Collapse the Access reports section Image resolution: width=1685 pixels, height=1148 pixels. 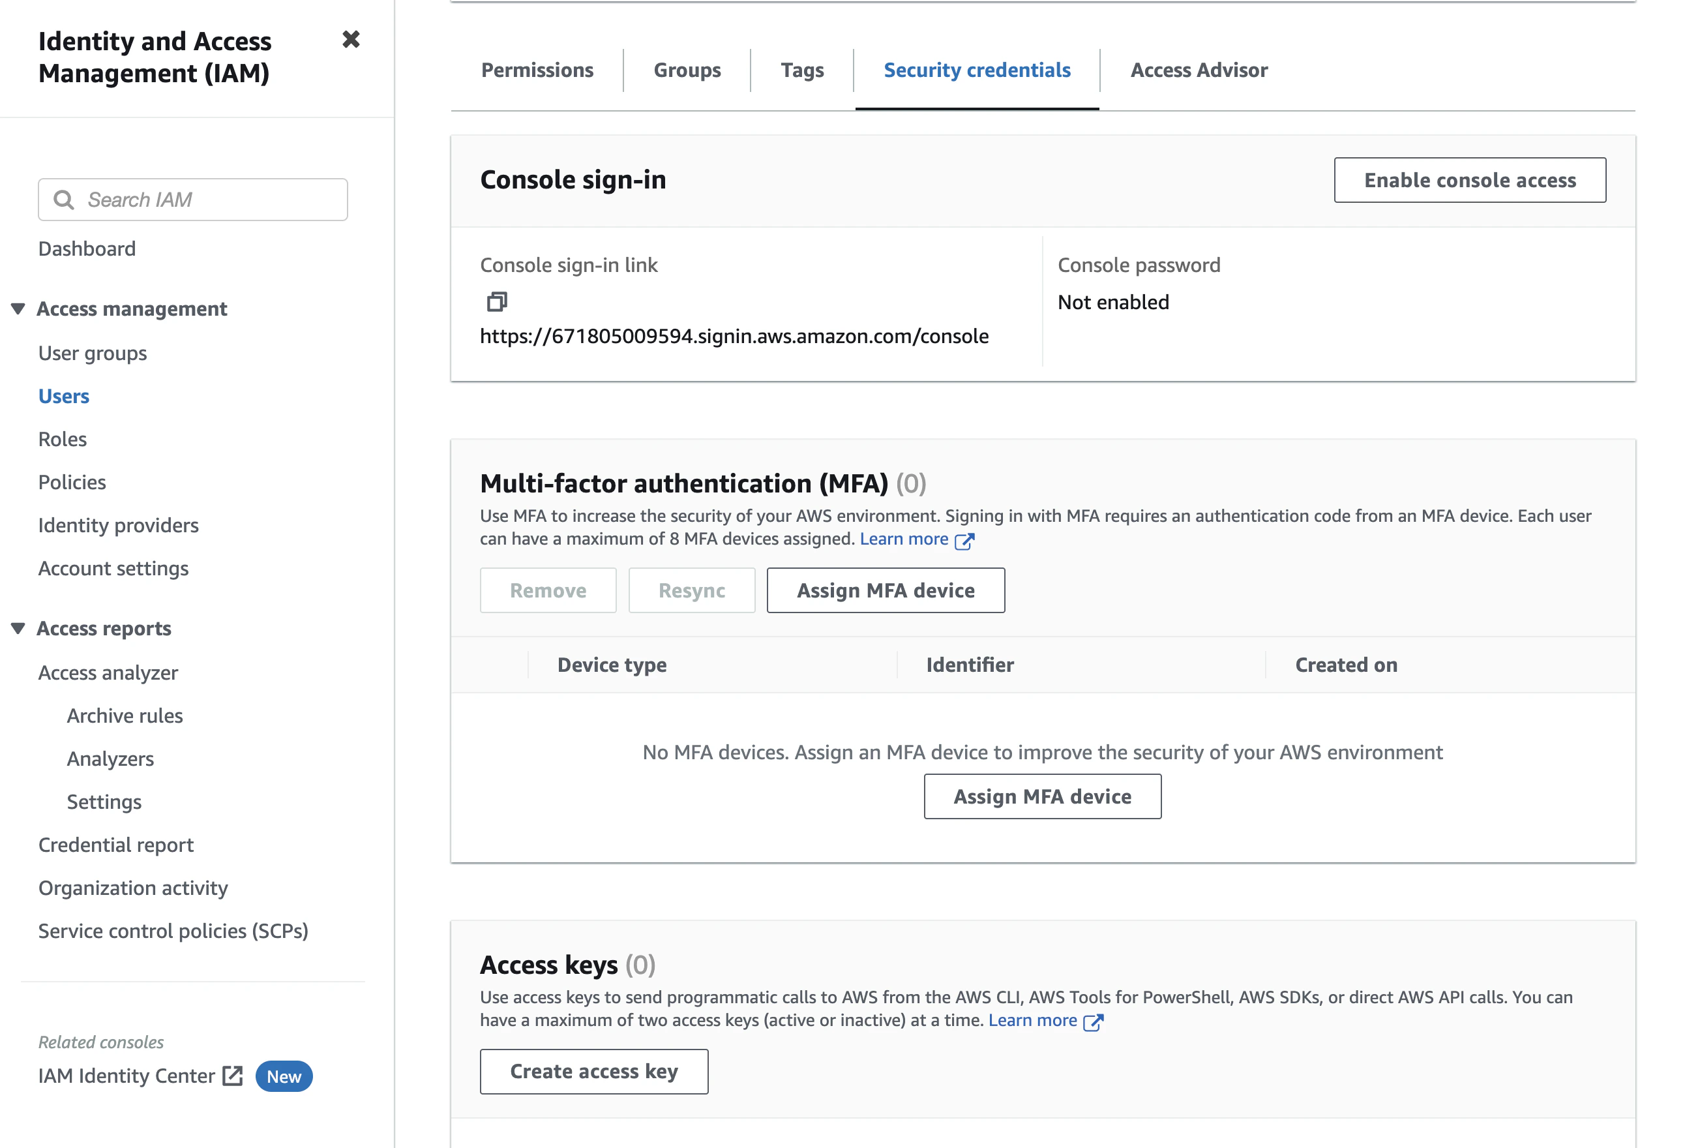pos(19,628)
